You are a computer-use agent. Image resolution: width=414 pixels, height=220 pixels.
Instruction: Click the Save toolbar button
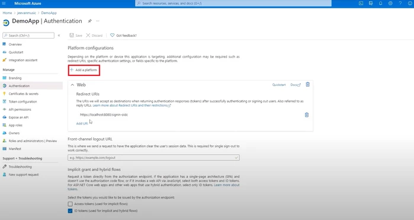(x=76, y=35)
